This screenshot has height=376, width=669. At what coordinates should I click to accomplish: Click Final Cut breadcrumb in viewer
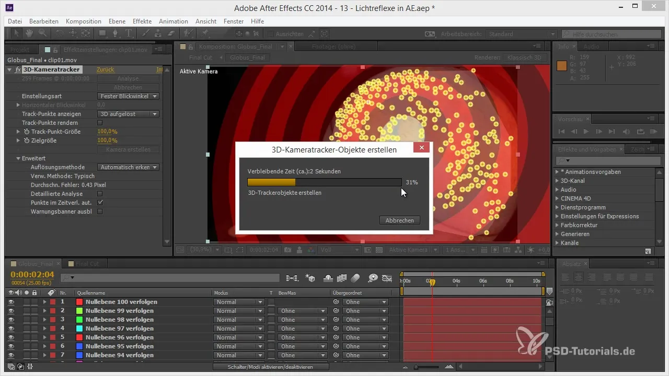[201, 57]
